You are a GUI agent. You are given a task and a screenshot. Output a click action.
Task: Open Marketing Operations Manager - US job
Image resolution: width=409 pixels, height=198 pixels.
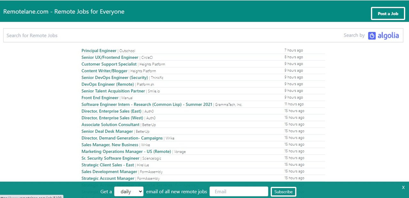pos(126,151)
